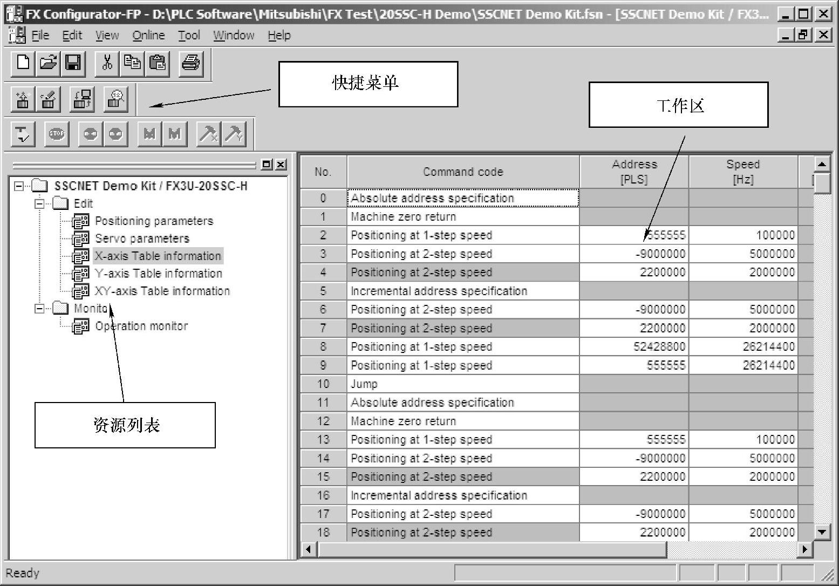
Task: Click the hammer X toolbar icon
Action: [208, 133]
